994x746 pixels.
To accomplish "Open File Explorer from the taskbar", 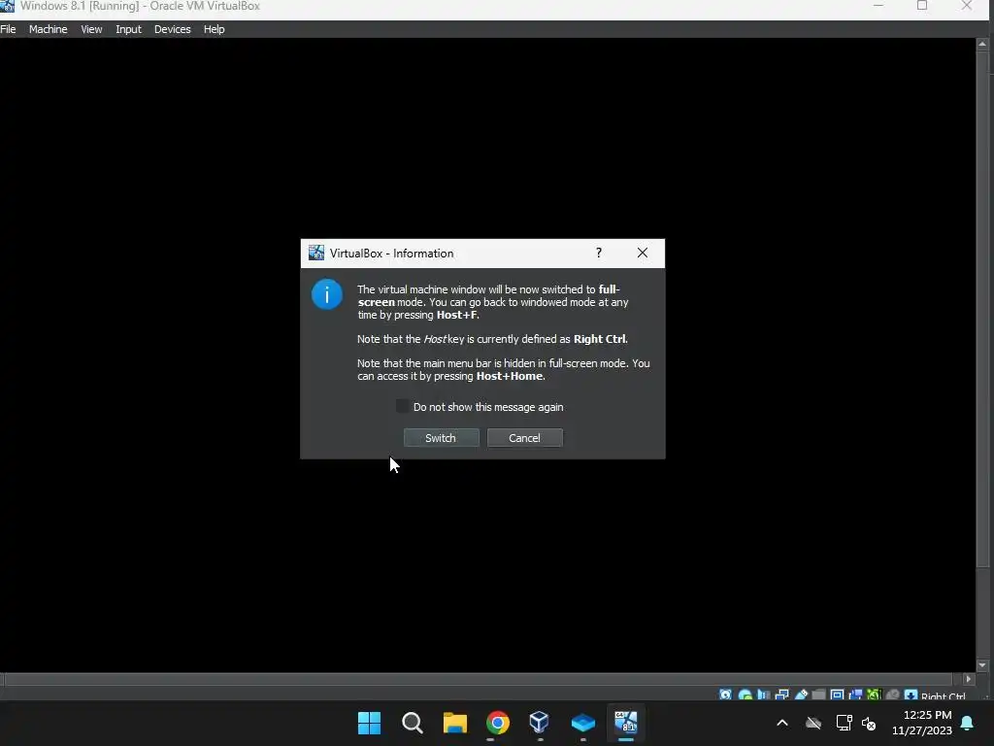I will [x=455, y=723].
